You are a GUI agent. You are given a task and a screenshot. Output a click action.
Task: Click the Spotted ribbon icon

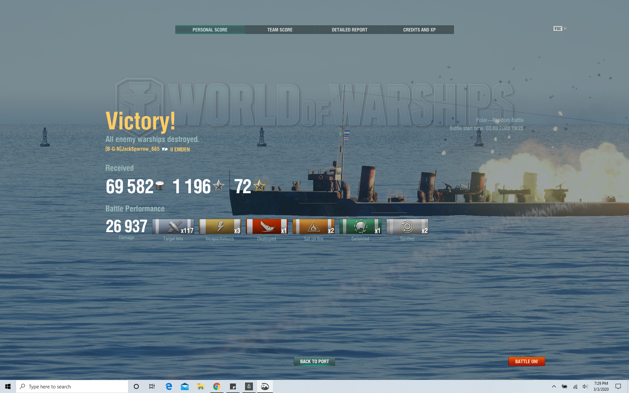pyautogui.click(x=407, y=227)
